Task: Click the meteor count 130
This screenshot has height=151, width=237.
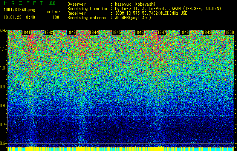Action: point(56,17)
